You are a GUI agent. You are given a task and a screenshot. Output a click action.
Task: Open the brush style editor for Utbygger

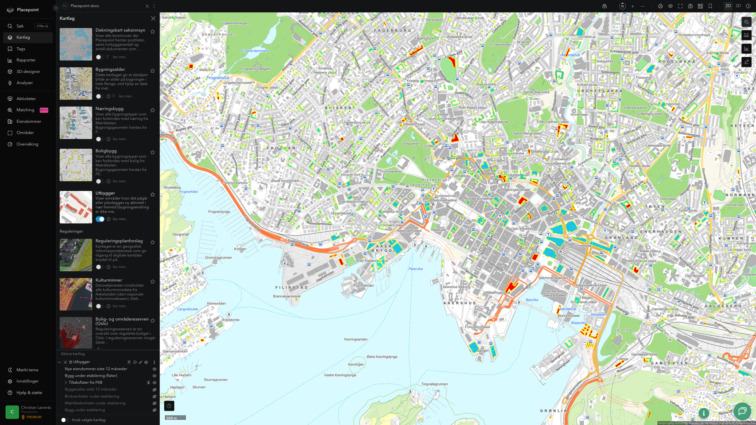point(141,362)
